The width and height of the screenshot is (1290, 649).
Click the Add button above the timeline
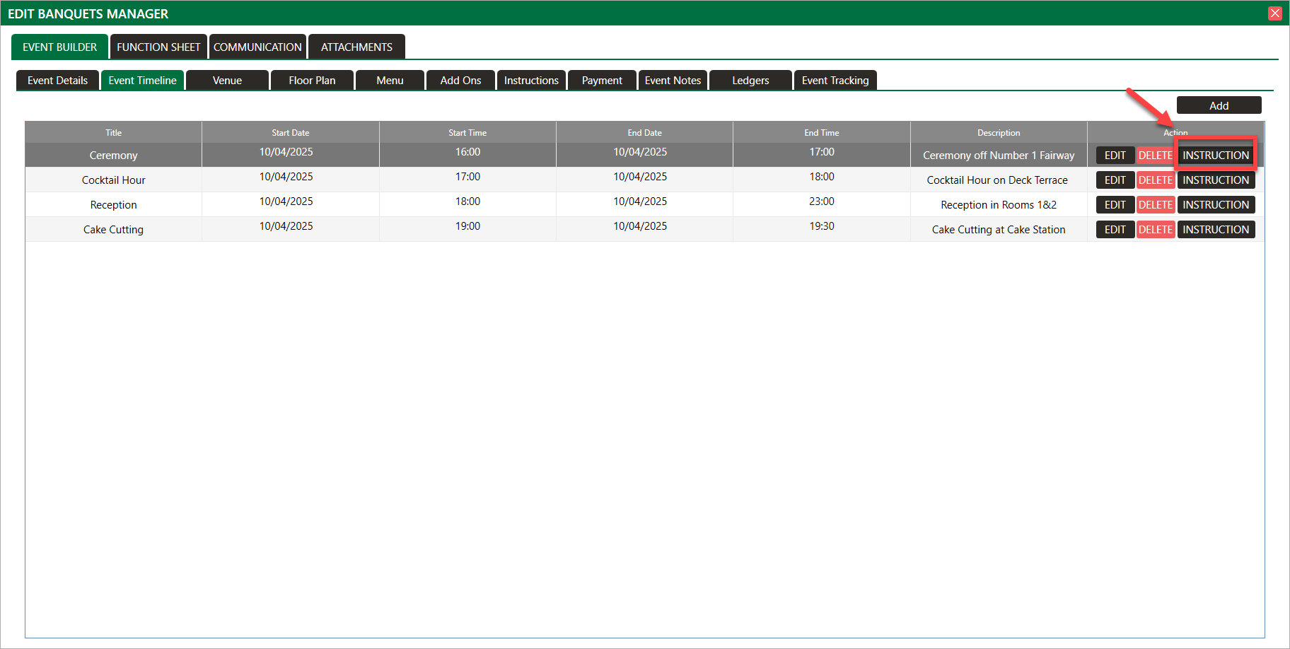(x=1219, y=105)
